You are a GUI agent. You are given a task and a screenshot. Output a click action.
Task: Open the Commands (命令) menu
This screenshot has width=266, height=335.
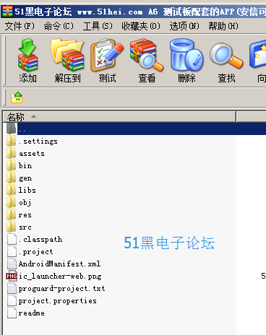click(59, 26)
